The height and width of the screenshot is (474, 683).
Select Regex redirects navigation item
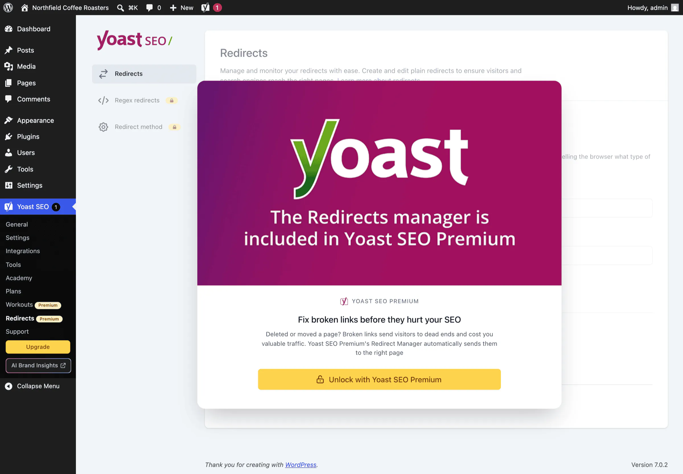[144, 100]
